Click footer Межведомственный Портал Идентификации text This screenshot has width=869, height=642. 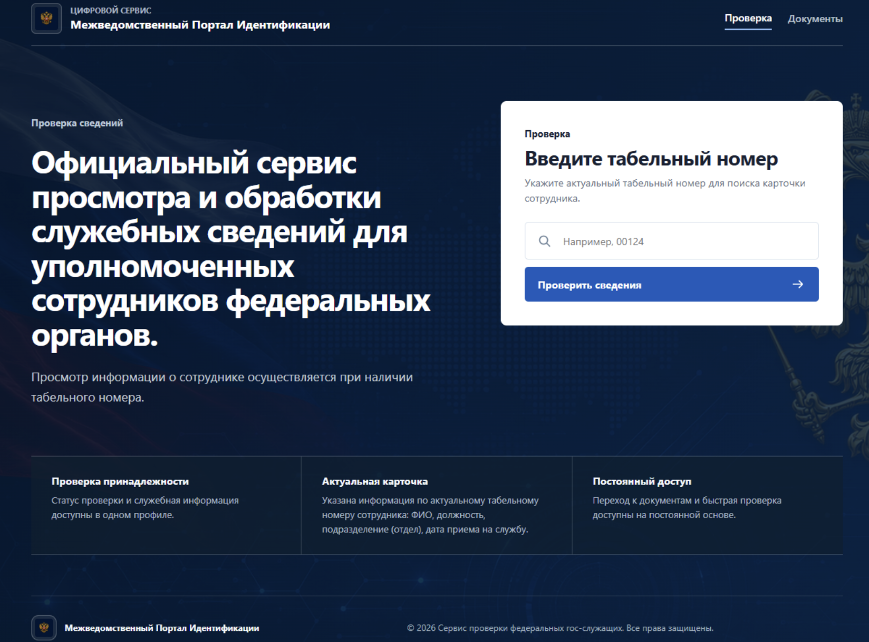coord(162,628)
